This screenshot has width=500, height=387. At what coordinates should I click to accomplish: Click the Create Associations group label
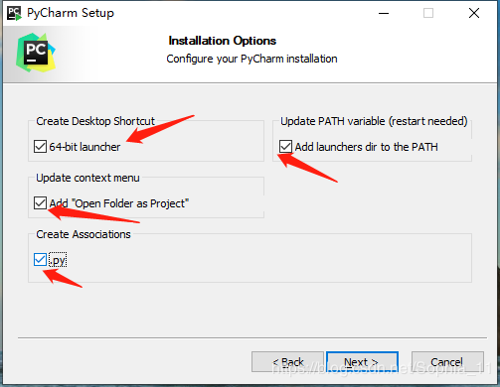(83, 234)
